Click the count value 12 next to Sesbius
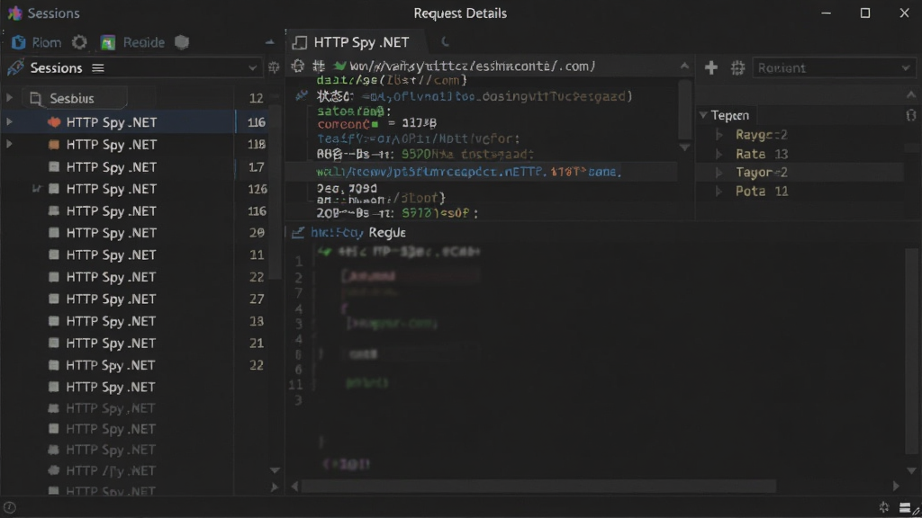This screenshot has height=518, width=922. (256, 98)
